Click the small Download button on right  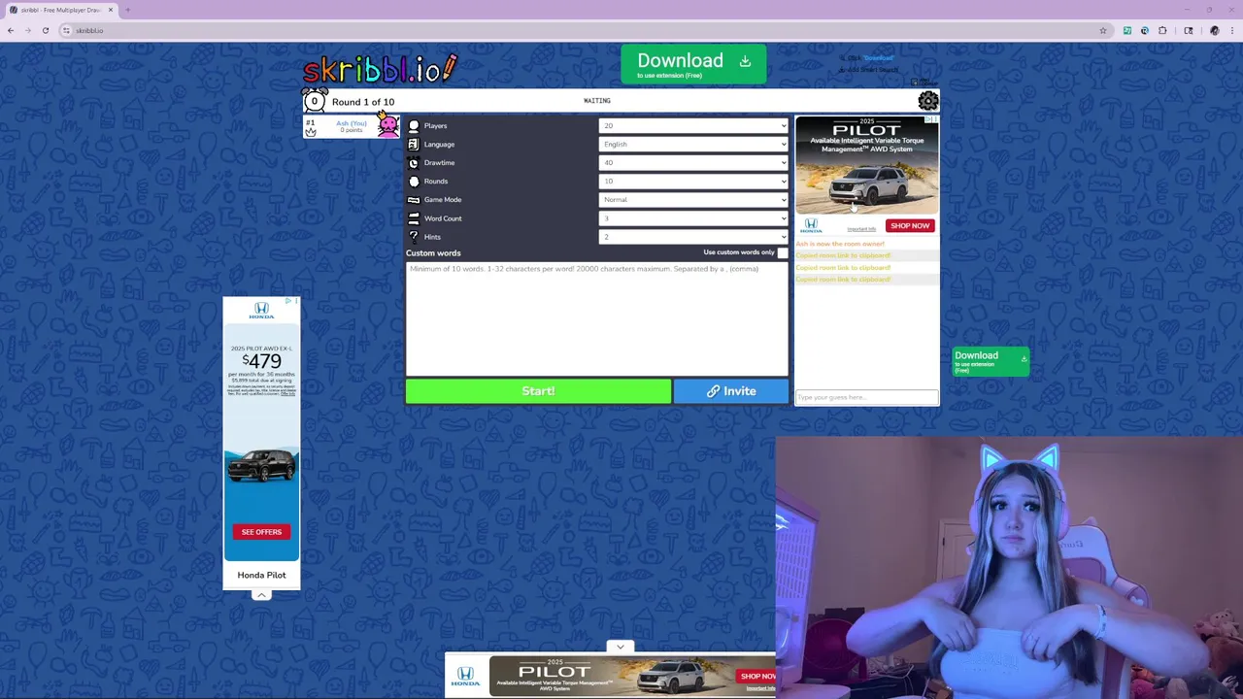coord(991,361)
